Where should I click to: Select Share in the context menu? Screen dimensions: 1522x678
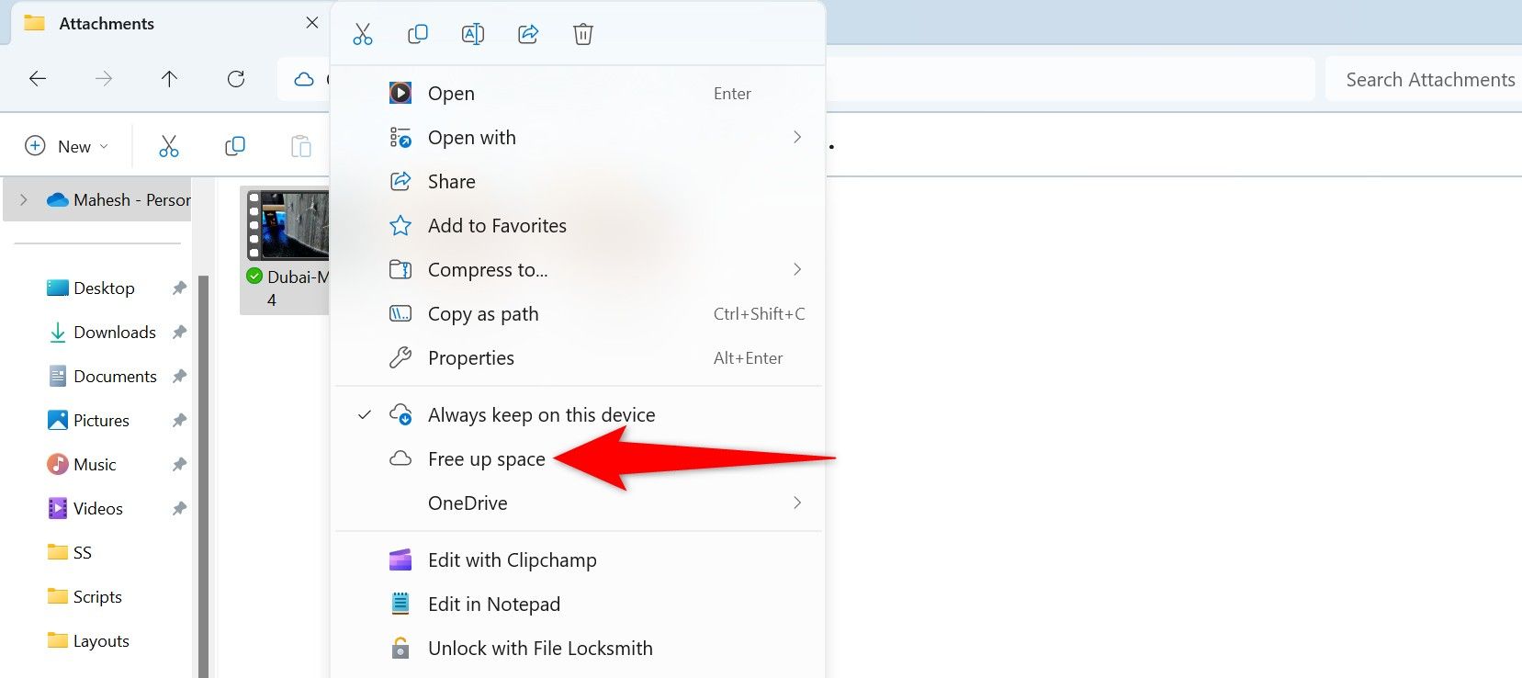(x=579, y=181)
